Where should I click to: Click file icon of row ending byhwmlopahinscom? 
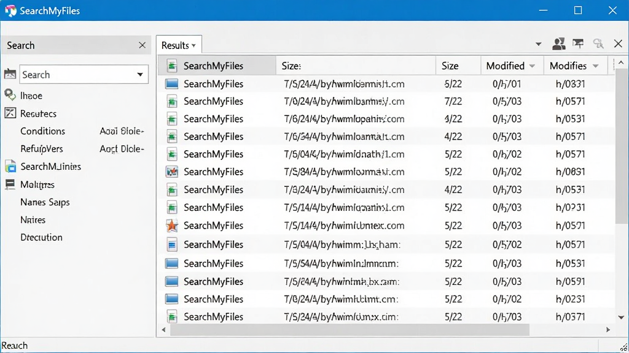(172, 119)
